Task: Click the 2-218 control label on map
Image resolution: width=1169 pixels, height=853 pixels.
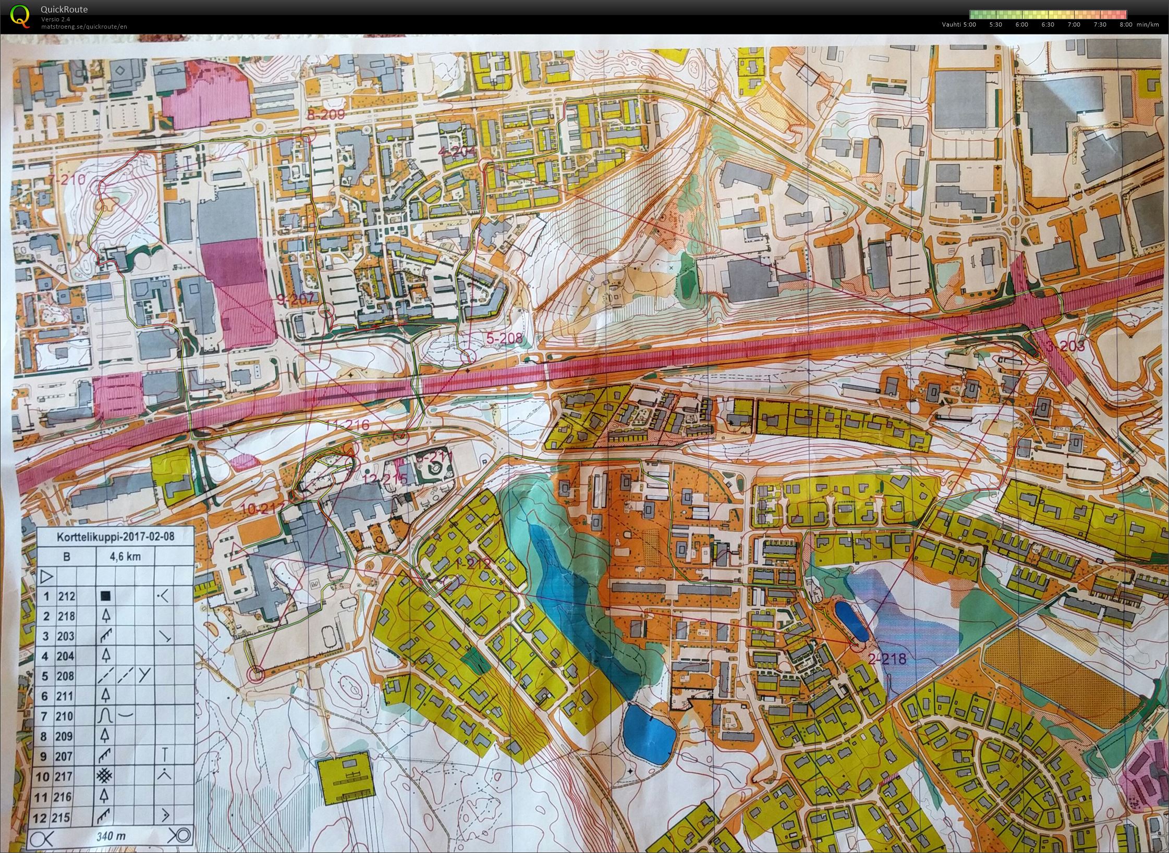Action: (x=887, y=659)
